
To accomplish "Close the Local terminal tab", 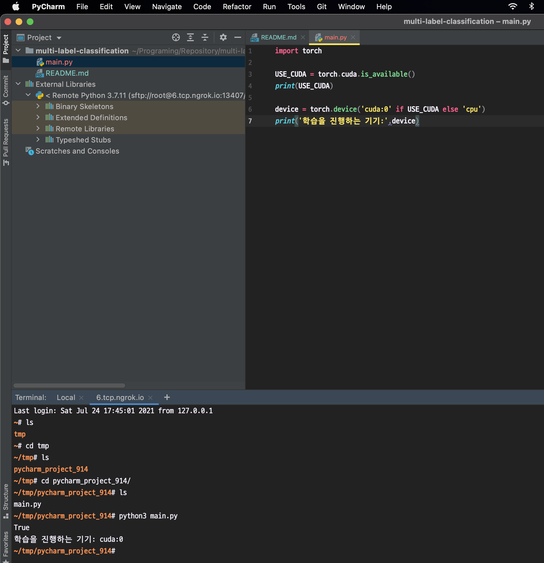I will 81,397.
